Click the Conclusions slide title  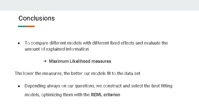pyautogui.click(x=36, y=18)
